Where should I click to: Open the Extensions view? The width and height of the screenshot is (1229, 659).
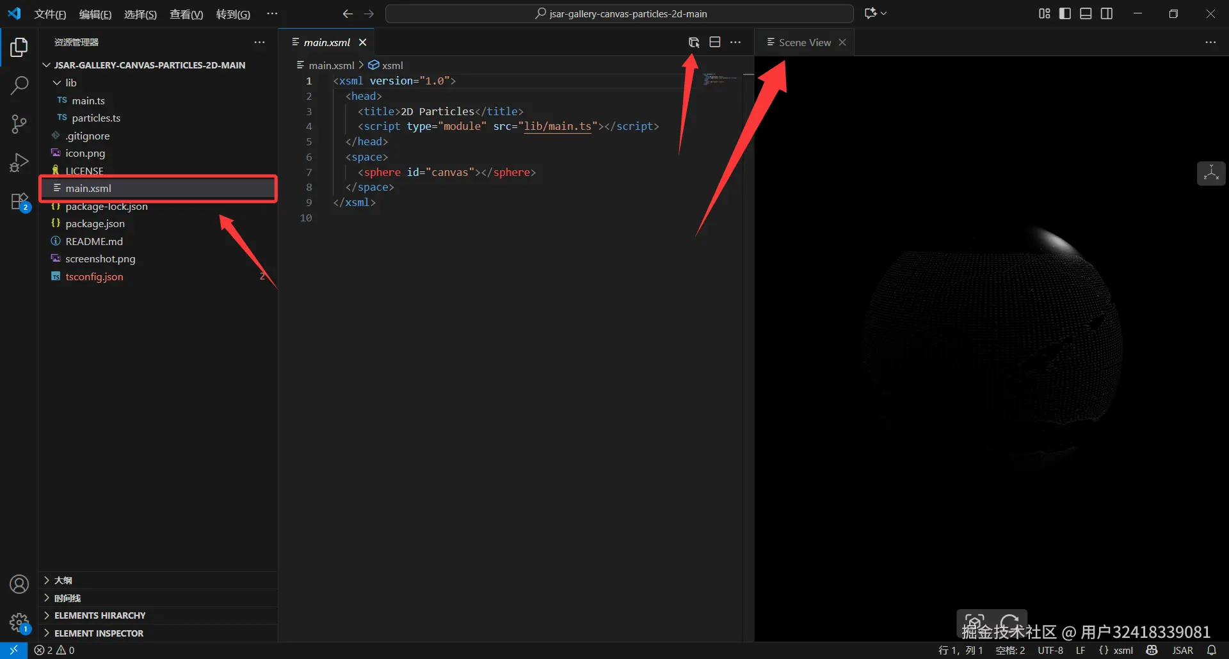(x=19, y=202)
